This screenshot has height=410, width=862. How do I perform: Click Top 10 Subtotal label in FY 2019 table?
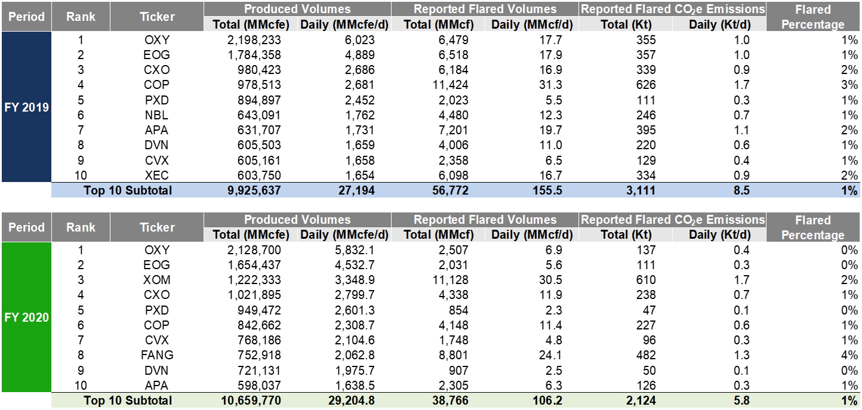[128, 190]
